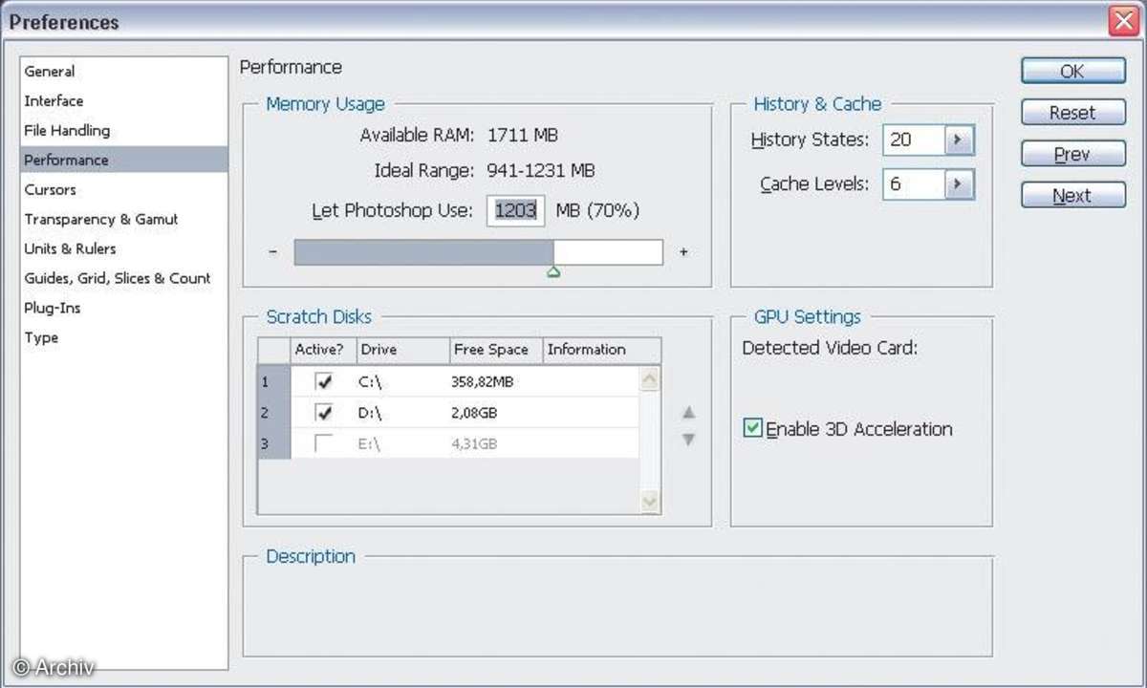The image size is (1147, 688).
Task: Select scratch disk row number 3
Action: pos(273,443)
